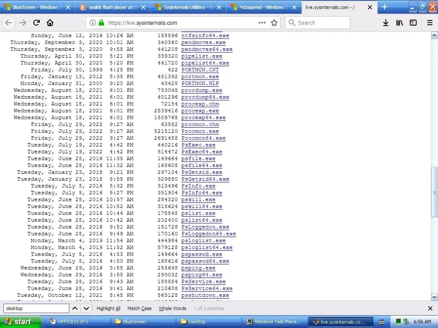Open pslist64.exe link
The width and height of the screenshot is (438, 328).
tap(202, 220)
